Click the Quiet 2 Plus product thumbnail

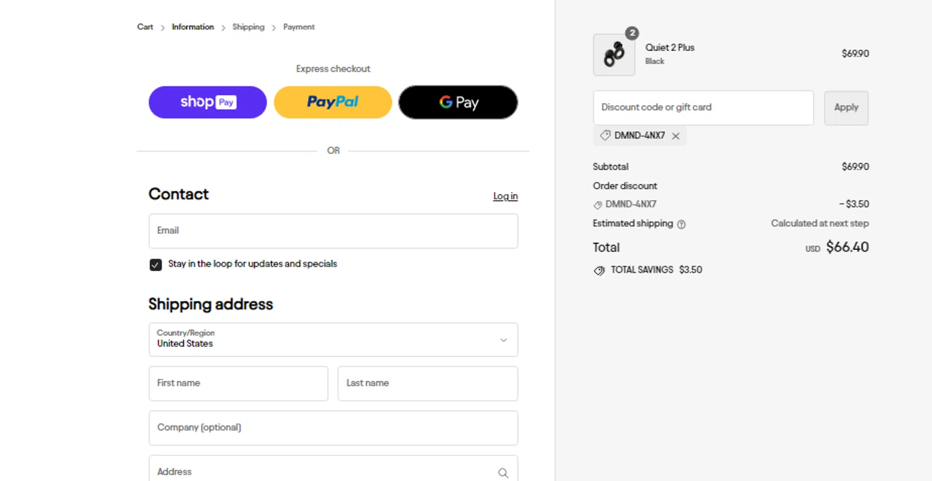tap(614, 55)
